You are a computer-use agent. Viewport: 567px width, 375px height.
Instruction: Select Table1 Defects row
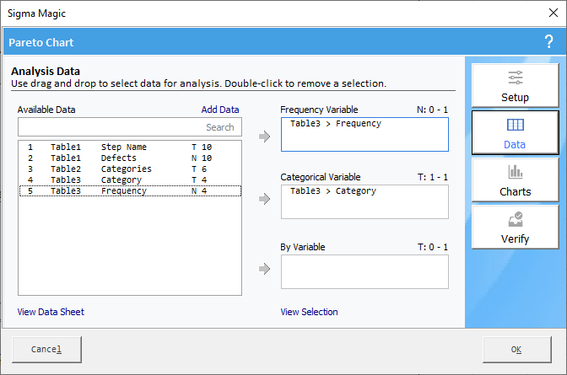tap(130, 158)
